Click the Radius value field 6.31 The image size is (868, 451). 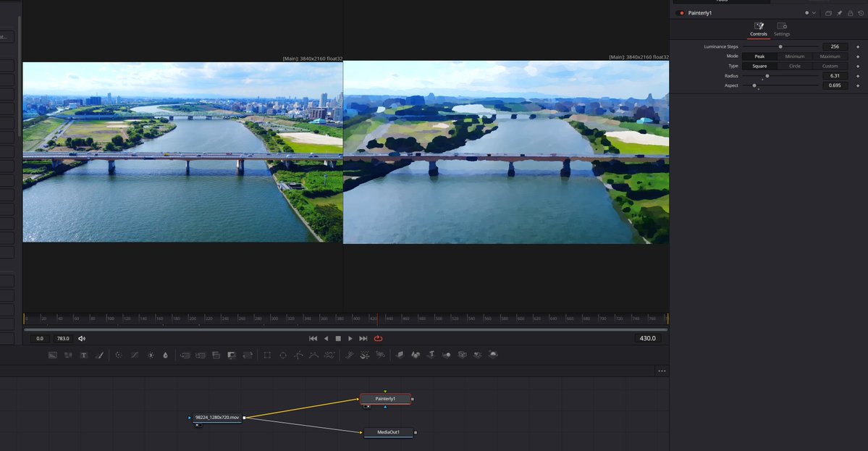(x=835, y=76)
